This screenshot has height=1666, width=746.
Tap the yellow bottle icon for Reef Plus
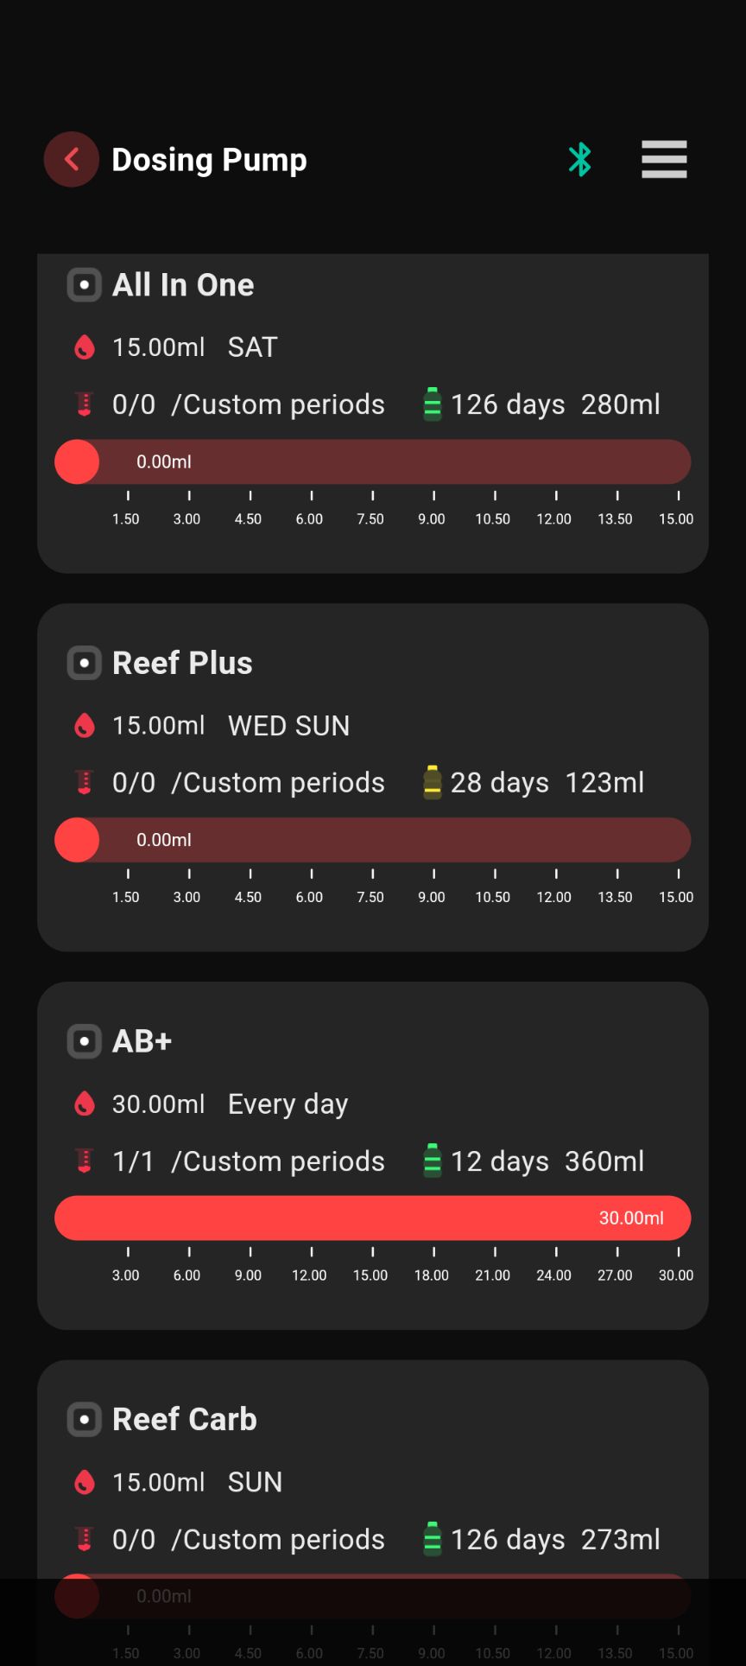(433, 783)
